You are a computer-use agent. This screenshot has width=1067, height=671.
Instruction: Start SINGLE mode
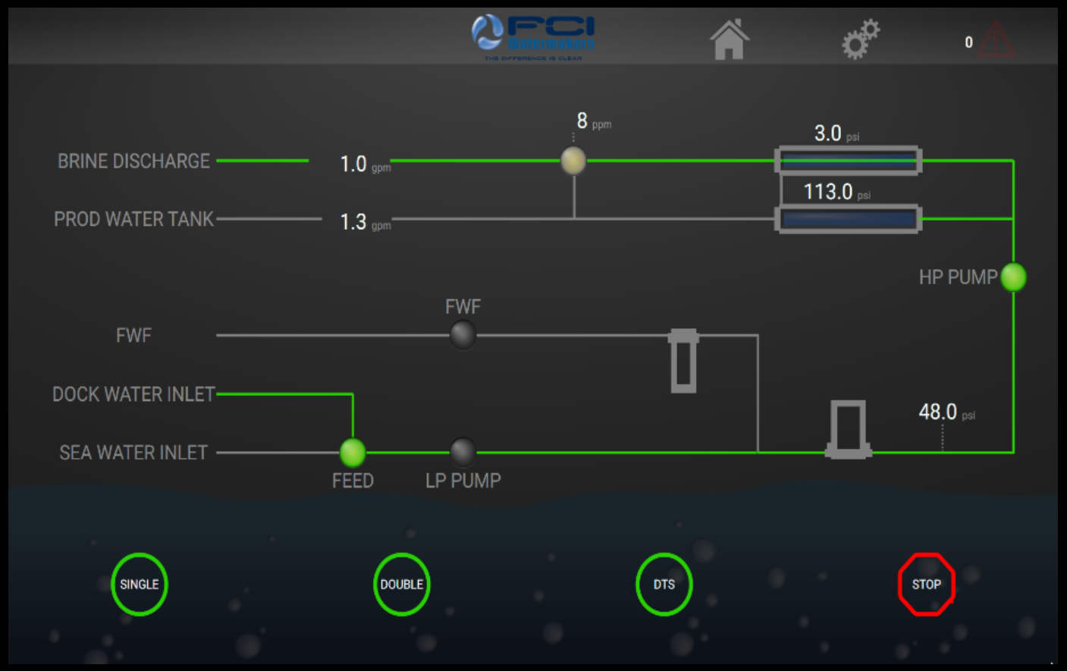pyautogui.click(x=140, y=585)
